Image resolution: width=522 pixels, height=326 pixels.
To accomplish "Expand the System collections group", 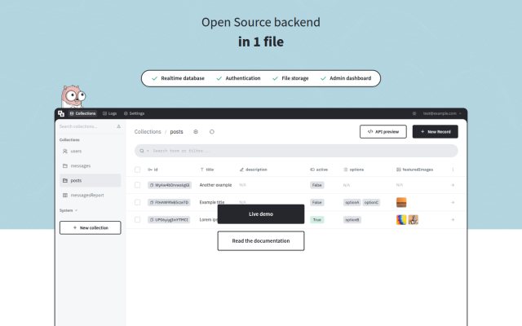I will tap(69, 210).
